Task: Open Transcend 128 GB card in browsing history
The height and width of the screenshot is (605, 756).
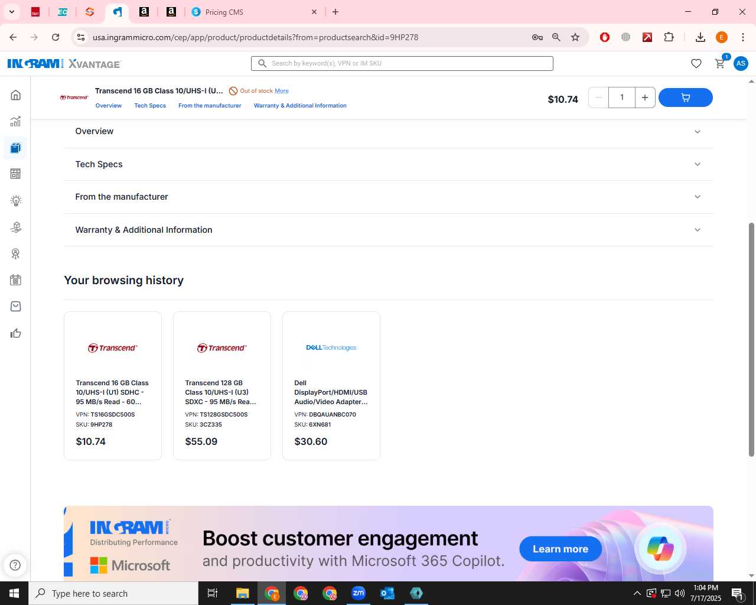Action: tap(222, 386)
